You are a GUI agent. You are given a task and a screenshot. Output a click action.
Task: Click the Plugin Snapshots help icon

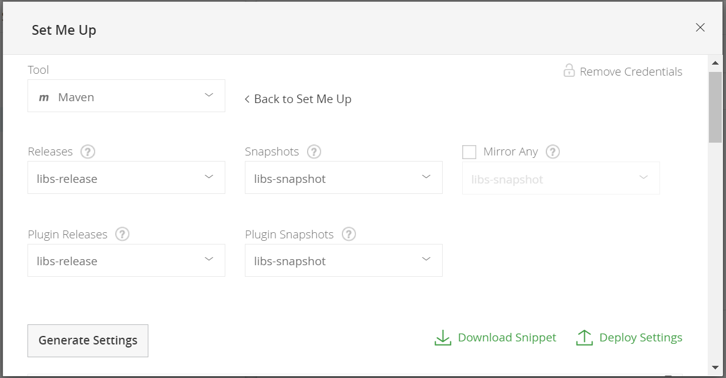point(349,234)
